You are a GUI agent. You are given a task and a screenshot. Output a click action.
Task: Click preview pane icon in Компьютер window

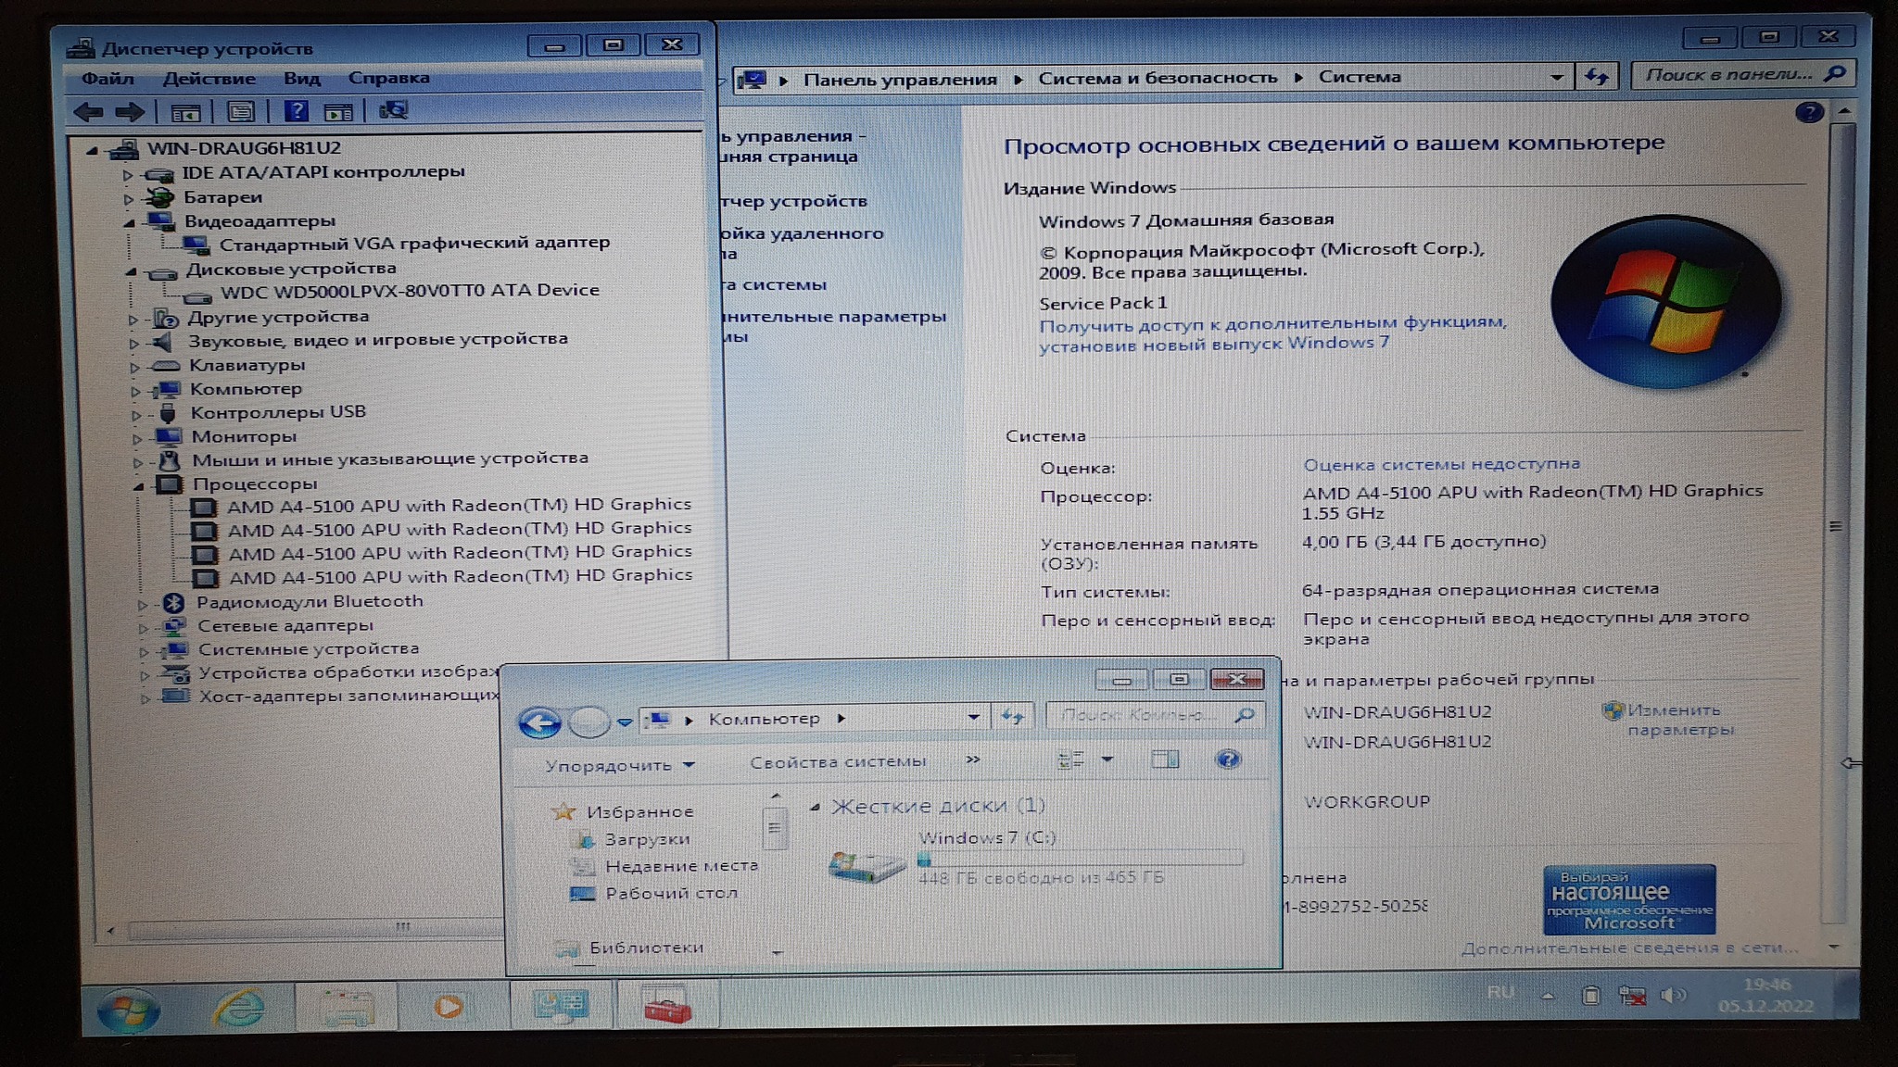(x=1165, y=759)
